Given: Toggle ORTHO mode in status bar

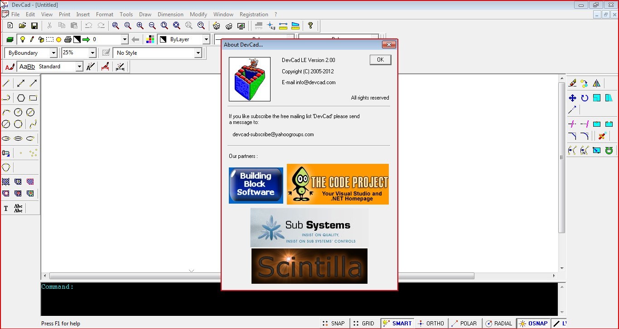Looking at the screenshot, I should (x=431, y=323).
